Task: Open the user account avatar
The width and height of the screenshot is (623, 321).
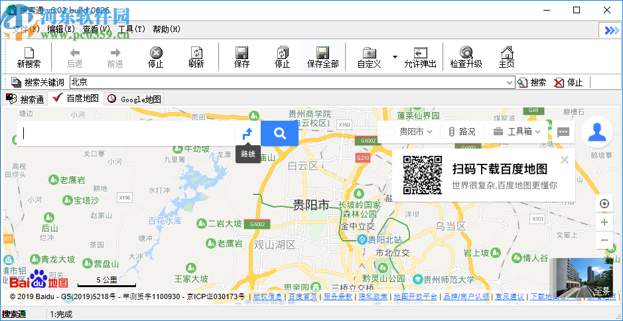Action: click(596, 132)
